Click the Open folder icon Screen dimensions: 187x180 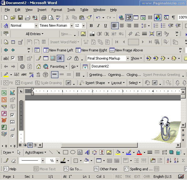[x=13, y=18]
